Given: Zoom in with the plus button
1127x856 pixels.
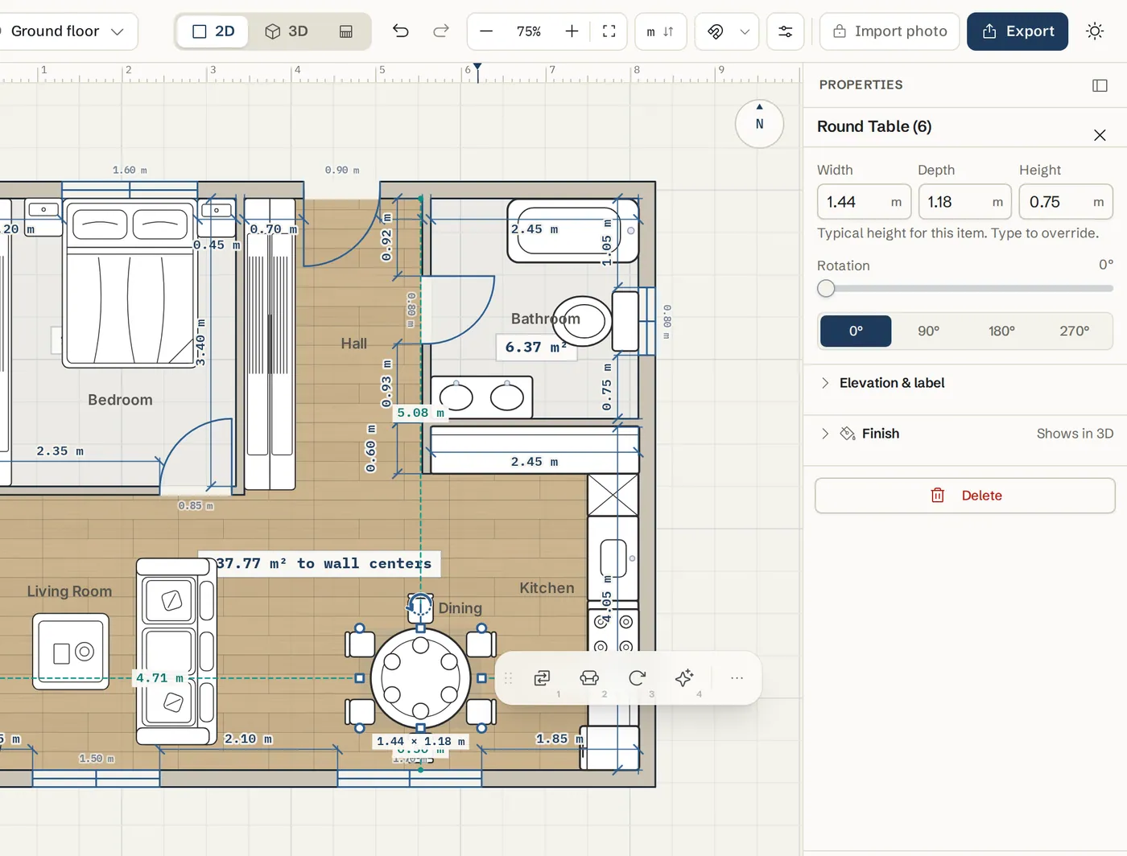Looking at the screenshot, I should pos(572,31).
